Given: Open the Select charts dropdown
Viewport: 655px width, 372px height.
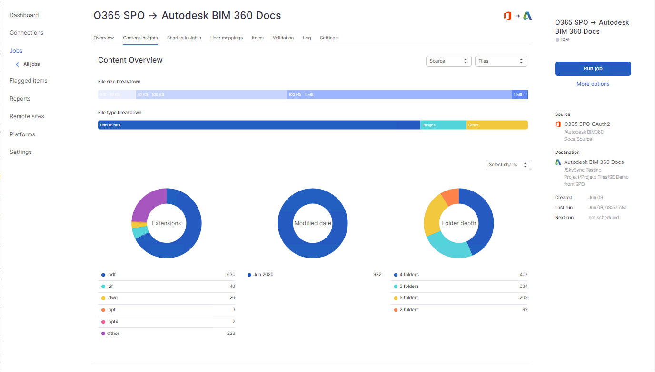Looking at the screenshot, I should tap(509, 165).
